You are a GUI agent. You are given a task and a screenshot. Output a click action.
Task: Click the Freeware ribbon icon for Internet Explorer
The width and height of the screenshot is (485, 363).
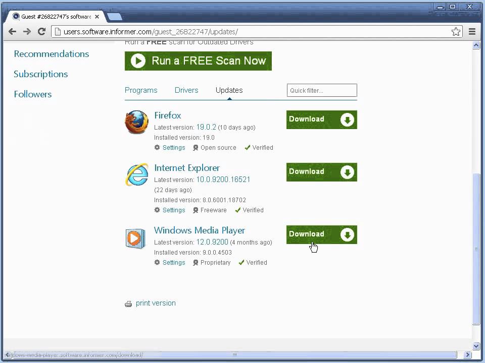tap(196, 210)
